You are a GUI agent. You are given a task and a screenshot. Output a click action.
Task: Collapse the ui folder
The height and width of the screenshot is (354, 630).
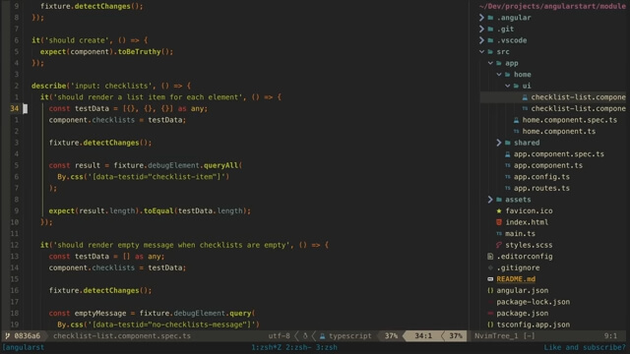[508, 86]
